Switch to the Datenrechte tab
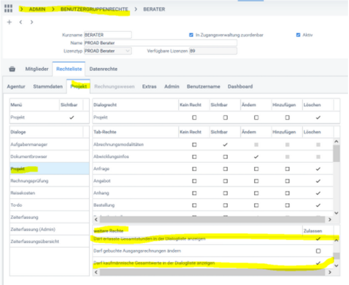This screenshot has height=285, width=349. [104, 69]
